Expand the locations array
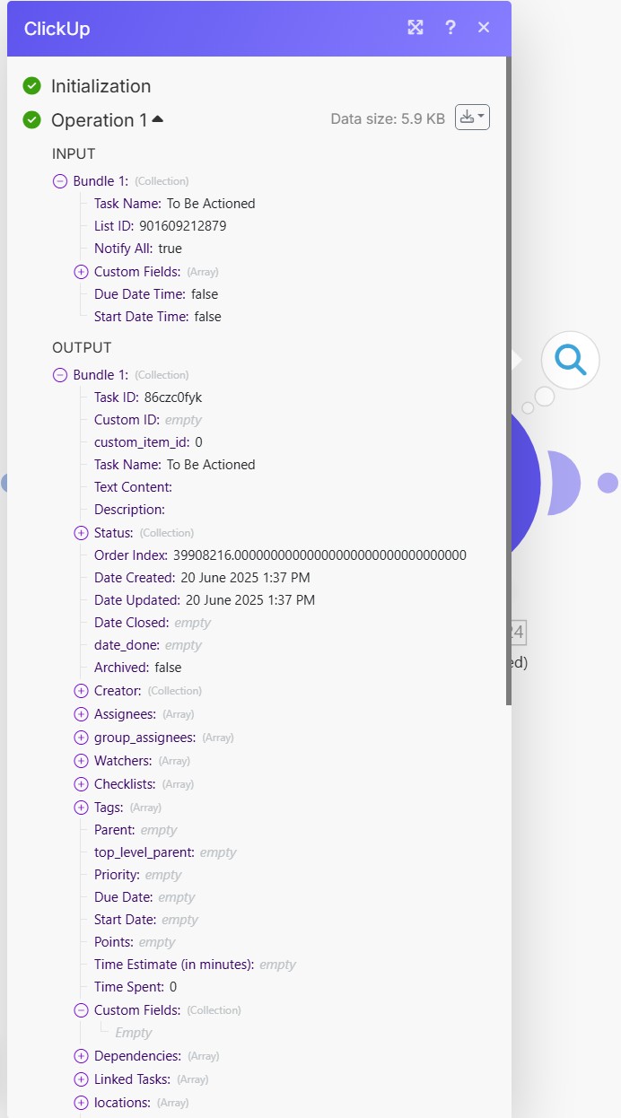 (81, 1103)
